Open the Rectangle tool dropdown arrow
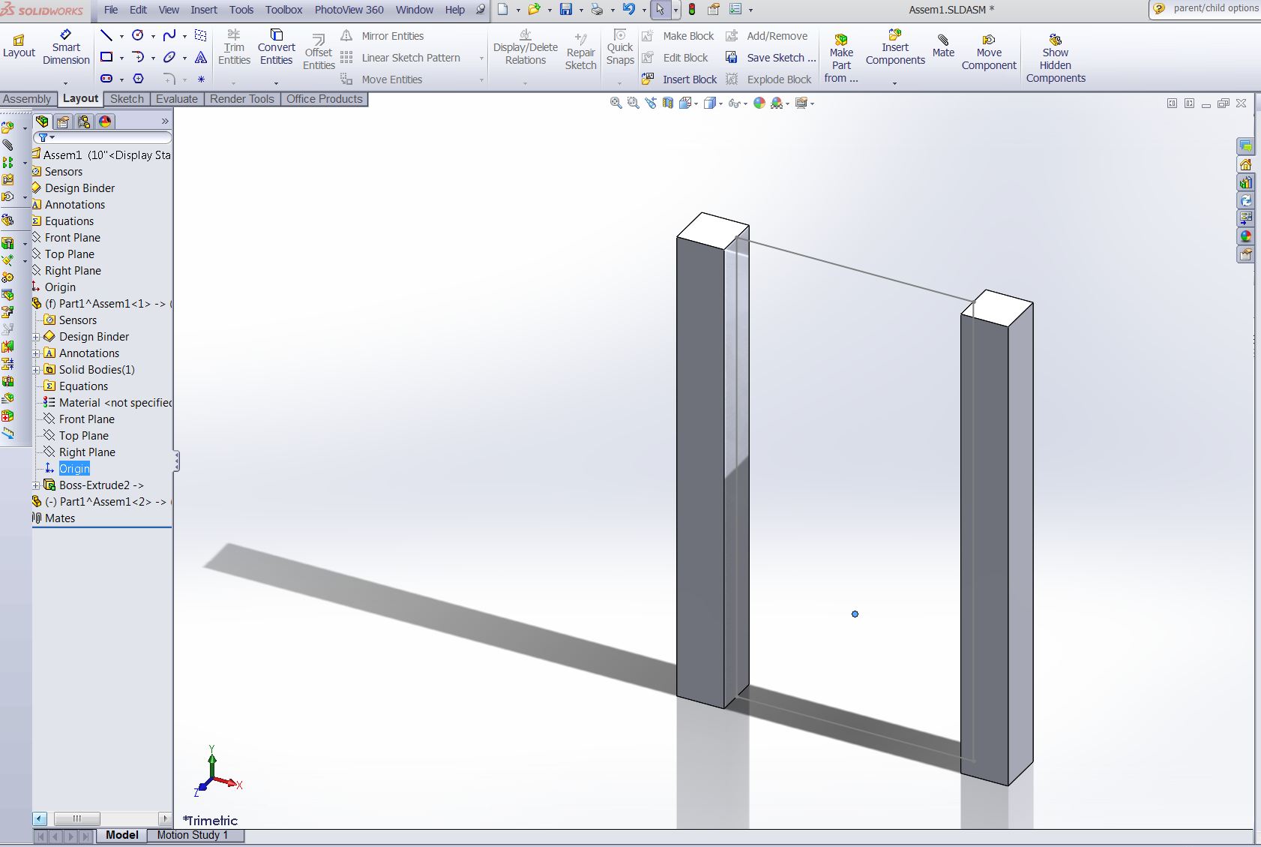The image size is (1261, 847). [x=121, y=58]
